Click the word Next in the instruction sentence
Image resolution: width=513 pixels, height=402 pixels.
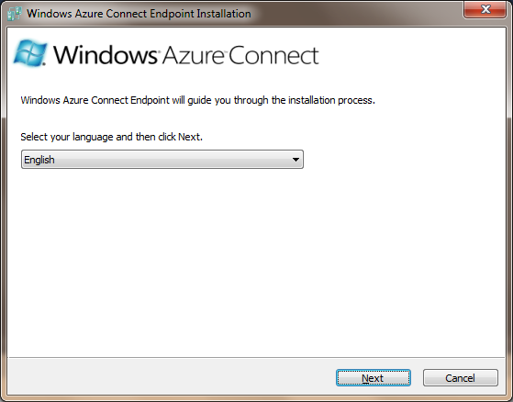(189, 137)
